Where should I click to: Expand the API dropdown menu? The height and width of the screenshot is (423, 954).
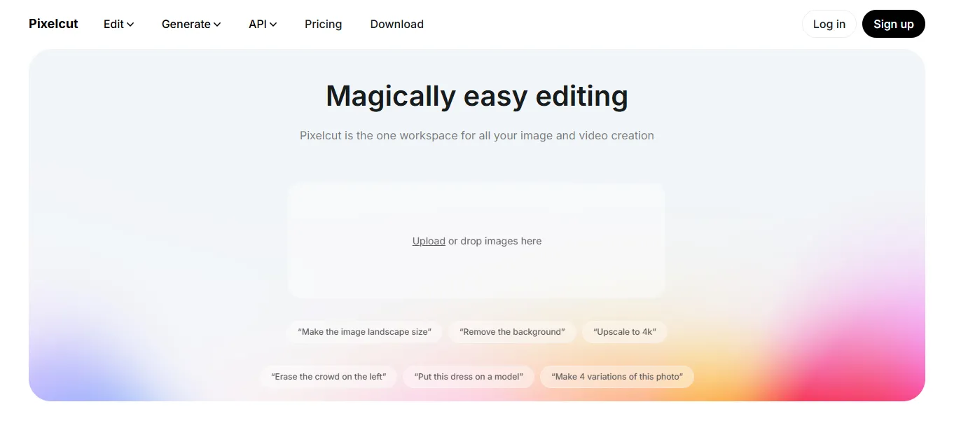pos(263,24)
